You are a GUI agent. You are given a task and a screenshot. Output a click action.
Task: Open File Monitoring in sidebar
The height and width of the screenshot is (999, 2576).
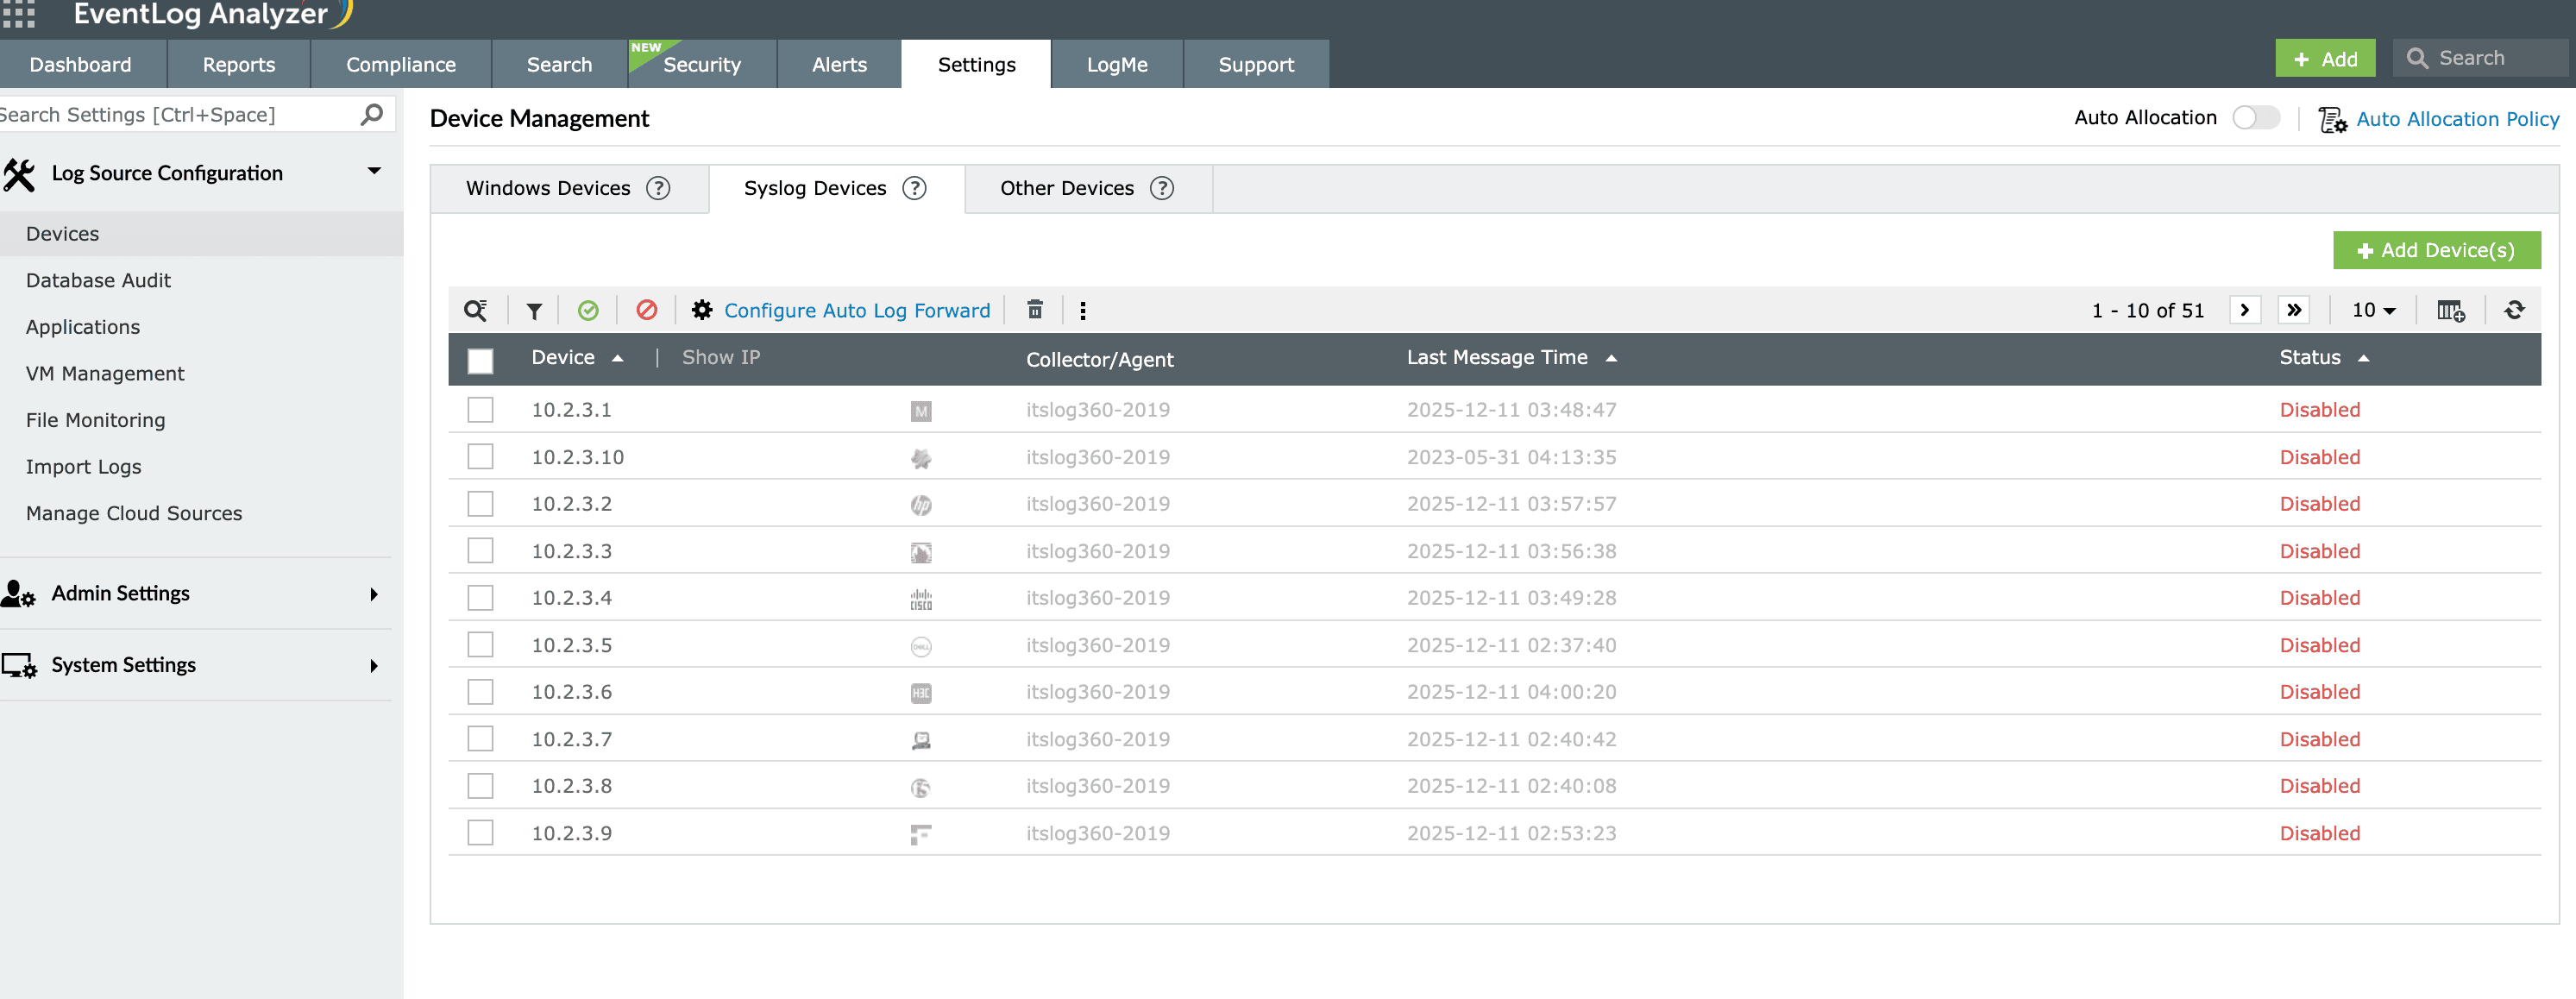point(95,420)
